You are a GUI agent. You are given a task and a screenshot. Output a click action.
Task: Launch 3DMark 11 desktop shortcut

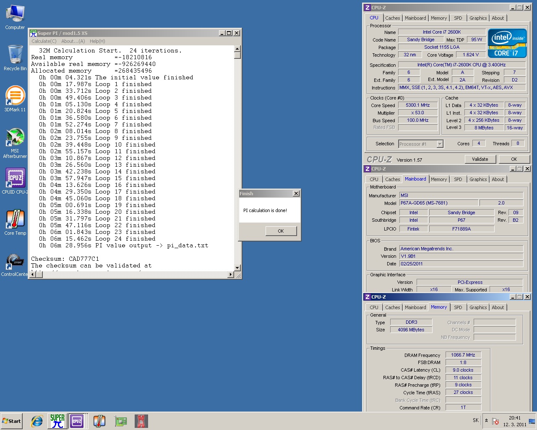pos(15,99)
